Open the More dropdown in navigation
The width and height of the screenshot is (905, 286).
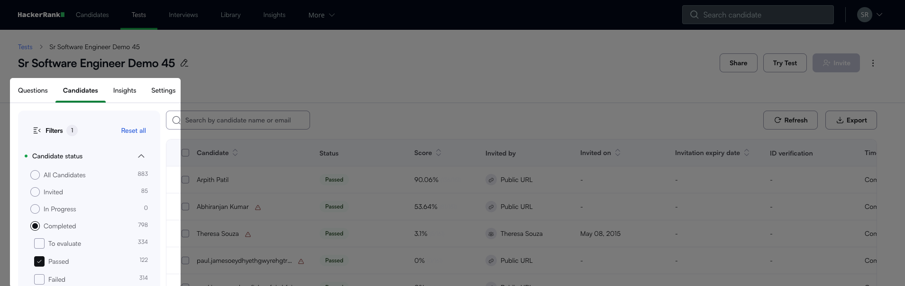pos(321,15)
